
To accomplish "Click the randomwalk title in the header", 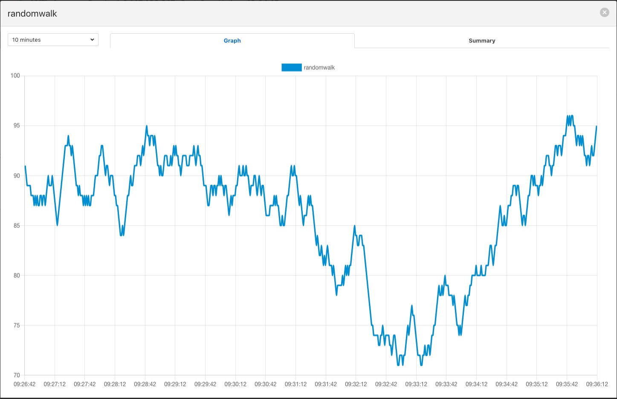I will [x=32, y=14].
